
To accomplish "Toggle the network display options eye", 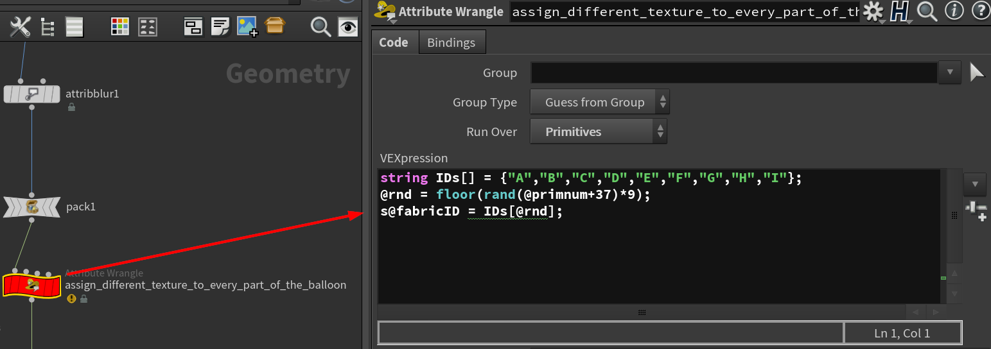I will [x=348, y=26].
